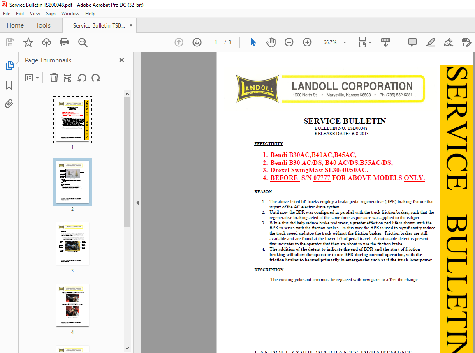Click the 66.7% zoom value field
The image size is (475, 353).
pos(330,42)
